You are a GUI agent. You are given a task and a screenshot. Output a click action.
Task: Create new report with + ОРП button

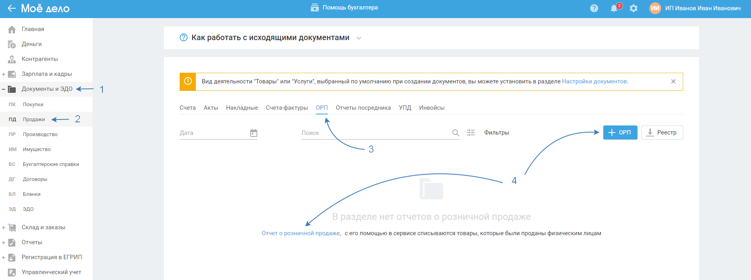(620, 133)
